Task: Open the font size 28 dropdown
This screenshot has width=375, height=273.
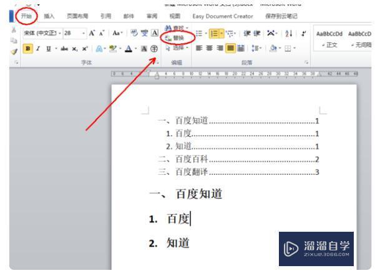Action: point(84,33)
